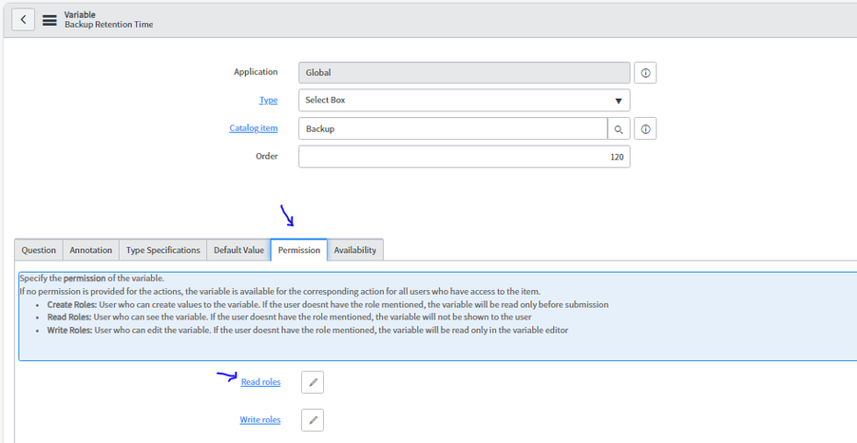This screenshot has height=443, width=857.
Task: Select the Permission tab
Action: point(298,250)
